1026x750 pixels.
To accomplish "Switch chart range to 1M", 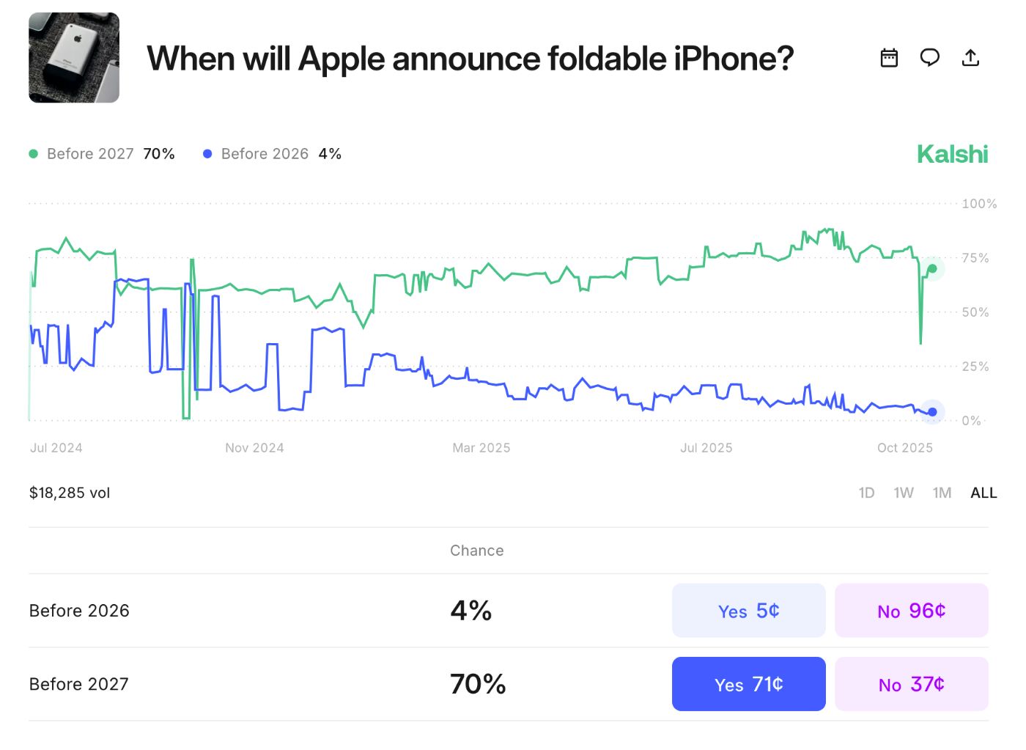I will (x=942, y=493).
